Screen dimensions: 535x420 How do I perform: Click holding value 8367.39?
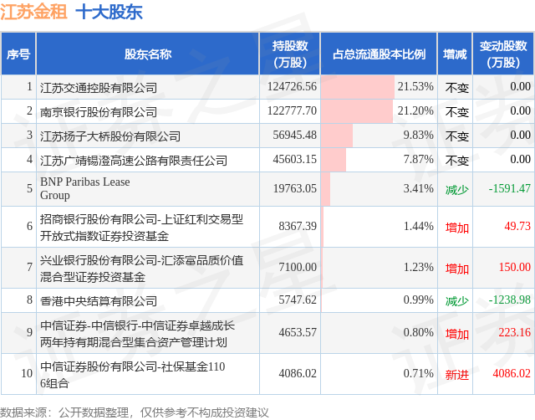[x=298, y=226]
